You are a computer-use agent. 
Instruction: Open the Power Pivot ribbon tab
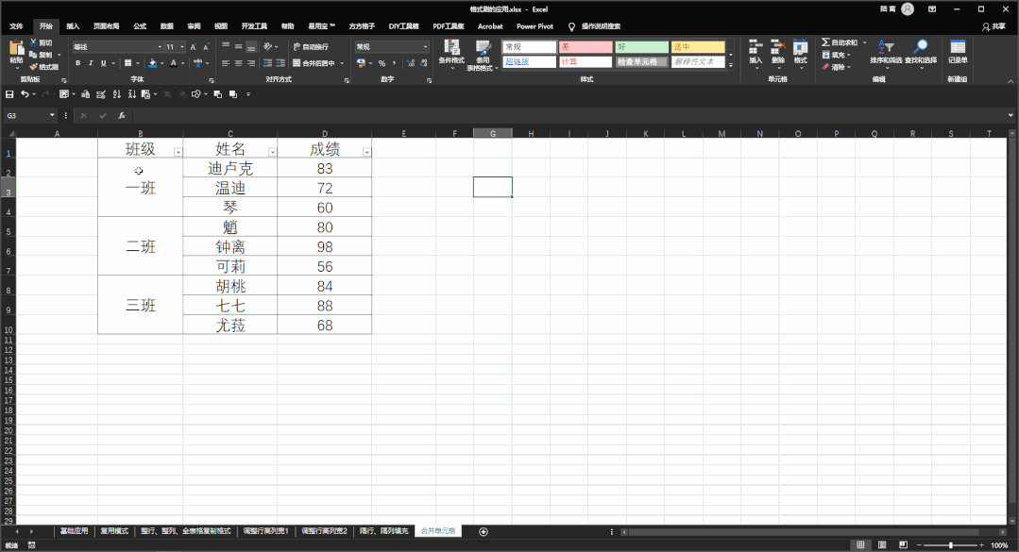(x=535, y=26)
